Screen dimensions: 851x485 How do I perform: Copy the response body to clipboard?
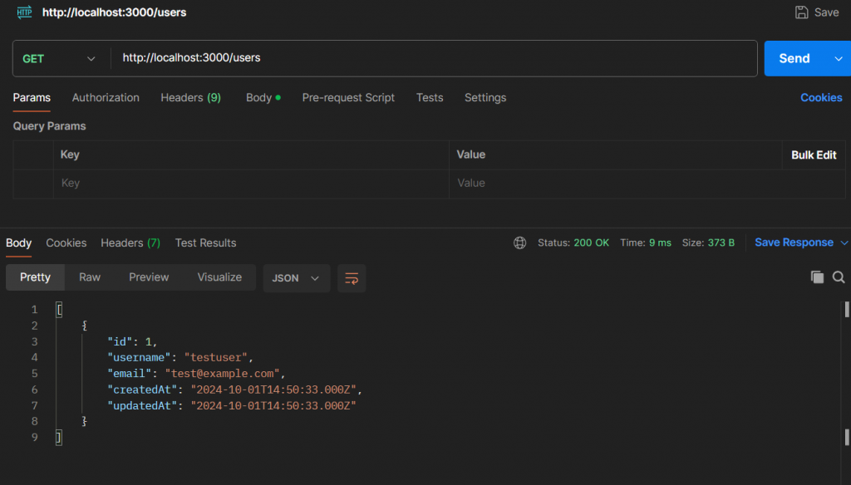click(x=817, y=277)
